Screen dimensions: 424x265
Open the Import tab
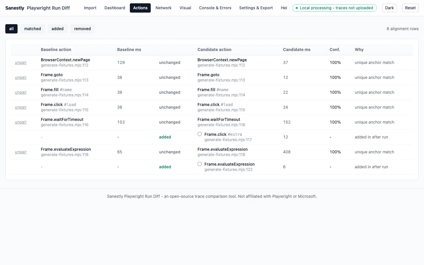[90, 8]
